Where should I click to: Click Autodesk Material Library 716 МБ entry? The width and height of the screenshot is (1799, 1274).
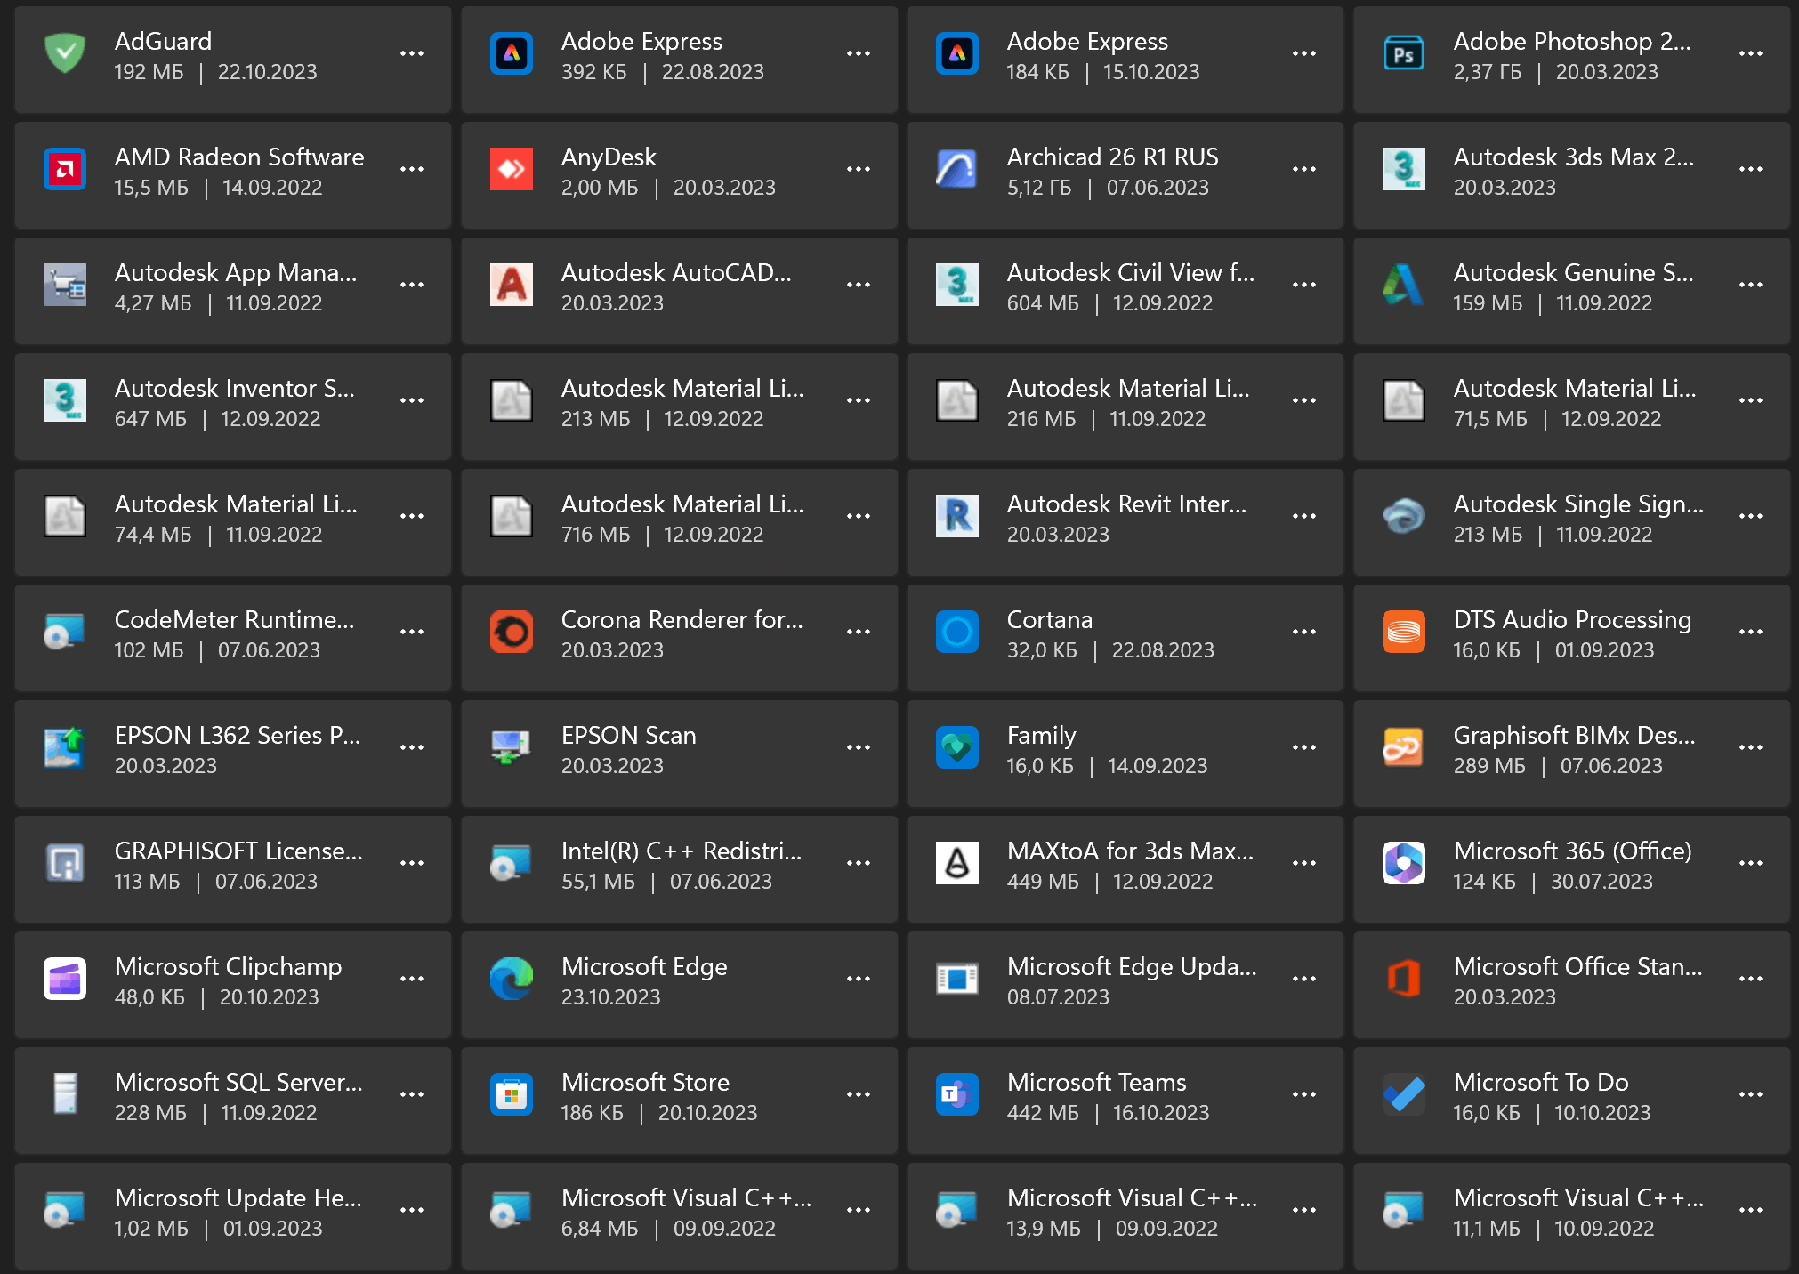point(679,522)
